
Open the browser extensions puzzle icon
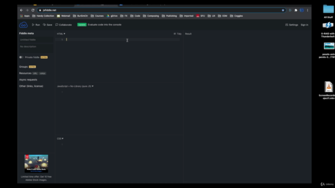[296, 10]
